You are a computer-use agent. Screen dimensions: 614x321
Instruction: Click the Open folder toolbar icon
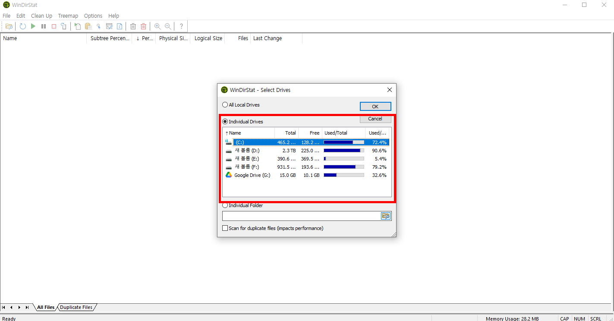(x=9, y=26)
